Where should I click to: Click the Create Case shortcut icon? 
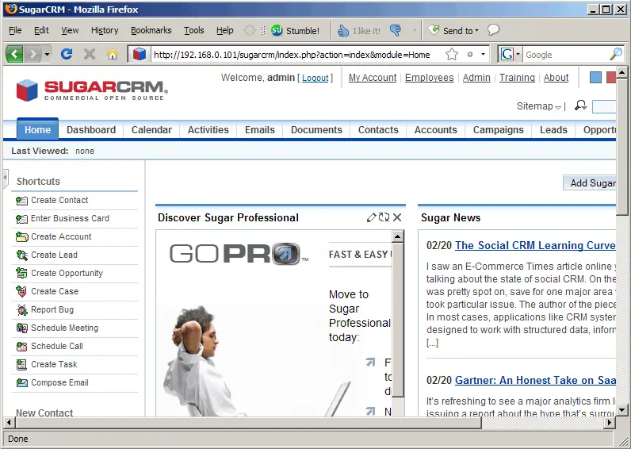(x=21, y=291)
